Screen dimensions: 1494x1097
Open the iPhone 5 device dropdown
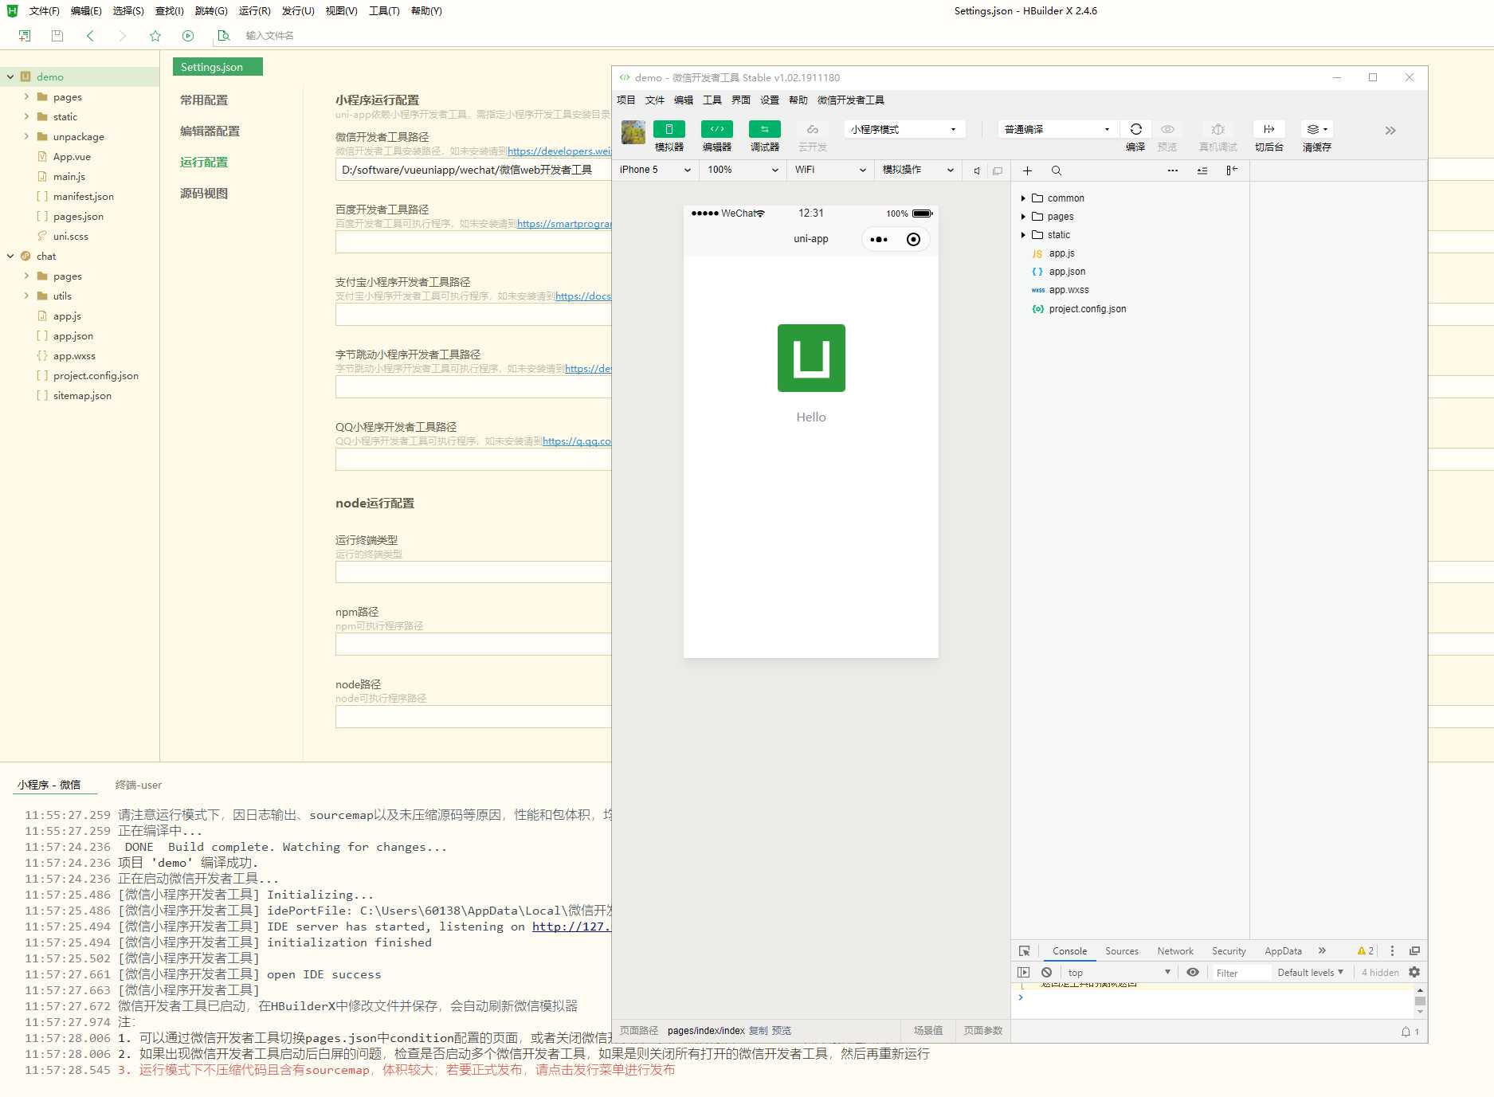(x=655, y=170)
